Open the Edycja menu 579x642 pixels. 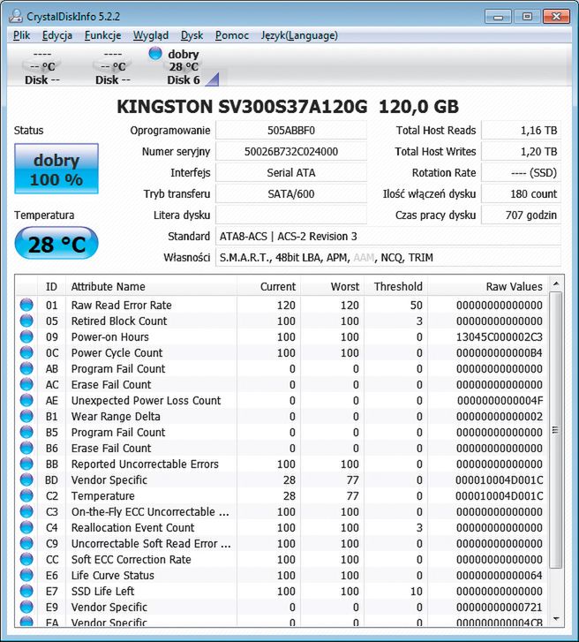(57, 35)
